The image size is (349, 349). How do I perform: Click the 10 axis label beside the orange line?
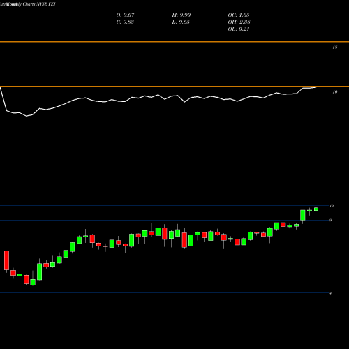click(335, 92)
